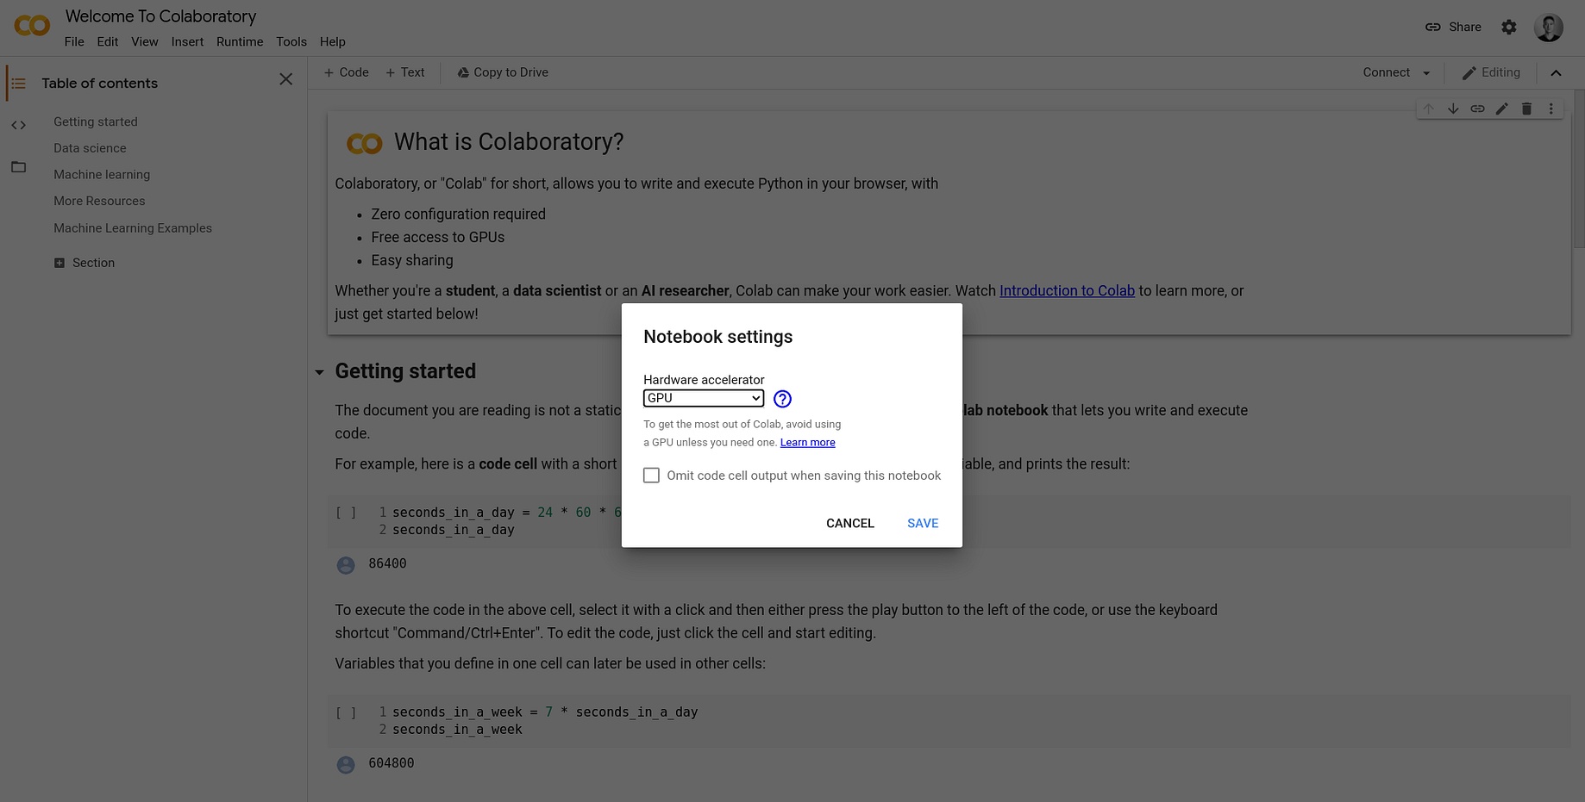
Task: Edit cell using the pencil icon
Action: pos(1502,109)
